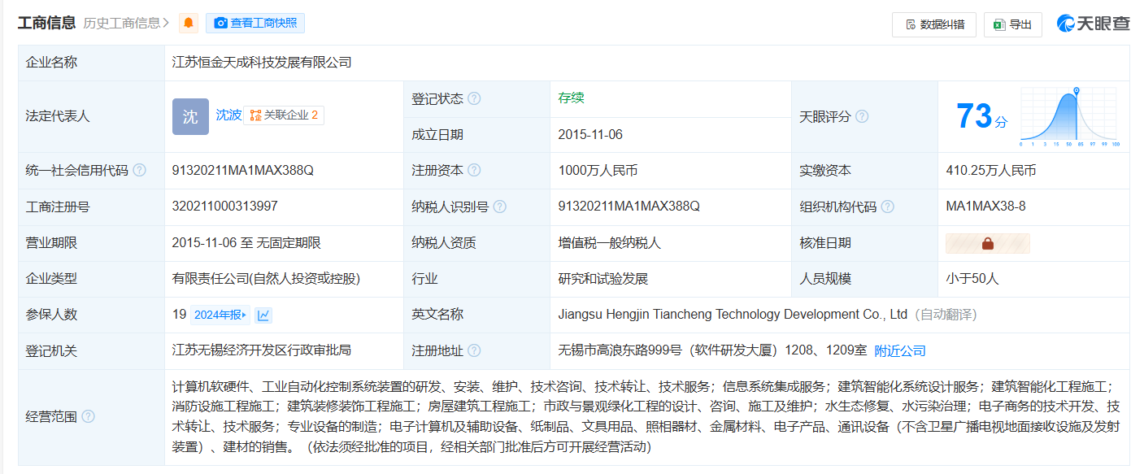Open the 附近公司 link

(900, 350)
